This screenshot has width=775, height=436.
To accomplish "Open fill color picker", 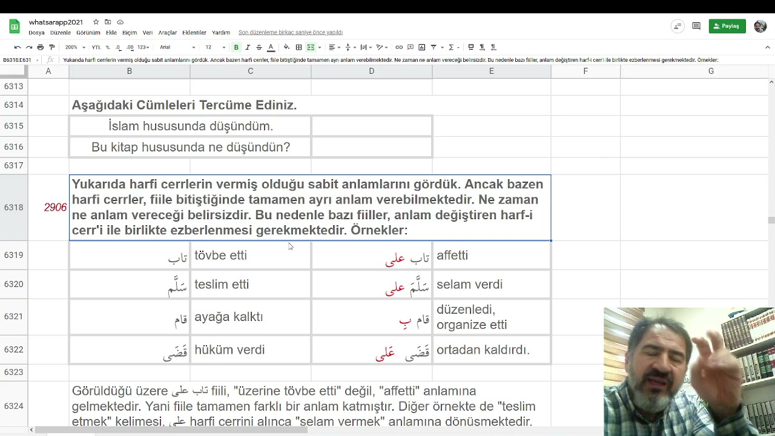I will click(x=286, y=47).
